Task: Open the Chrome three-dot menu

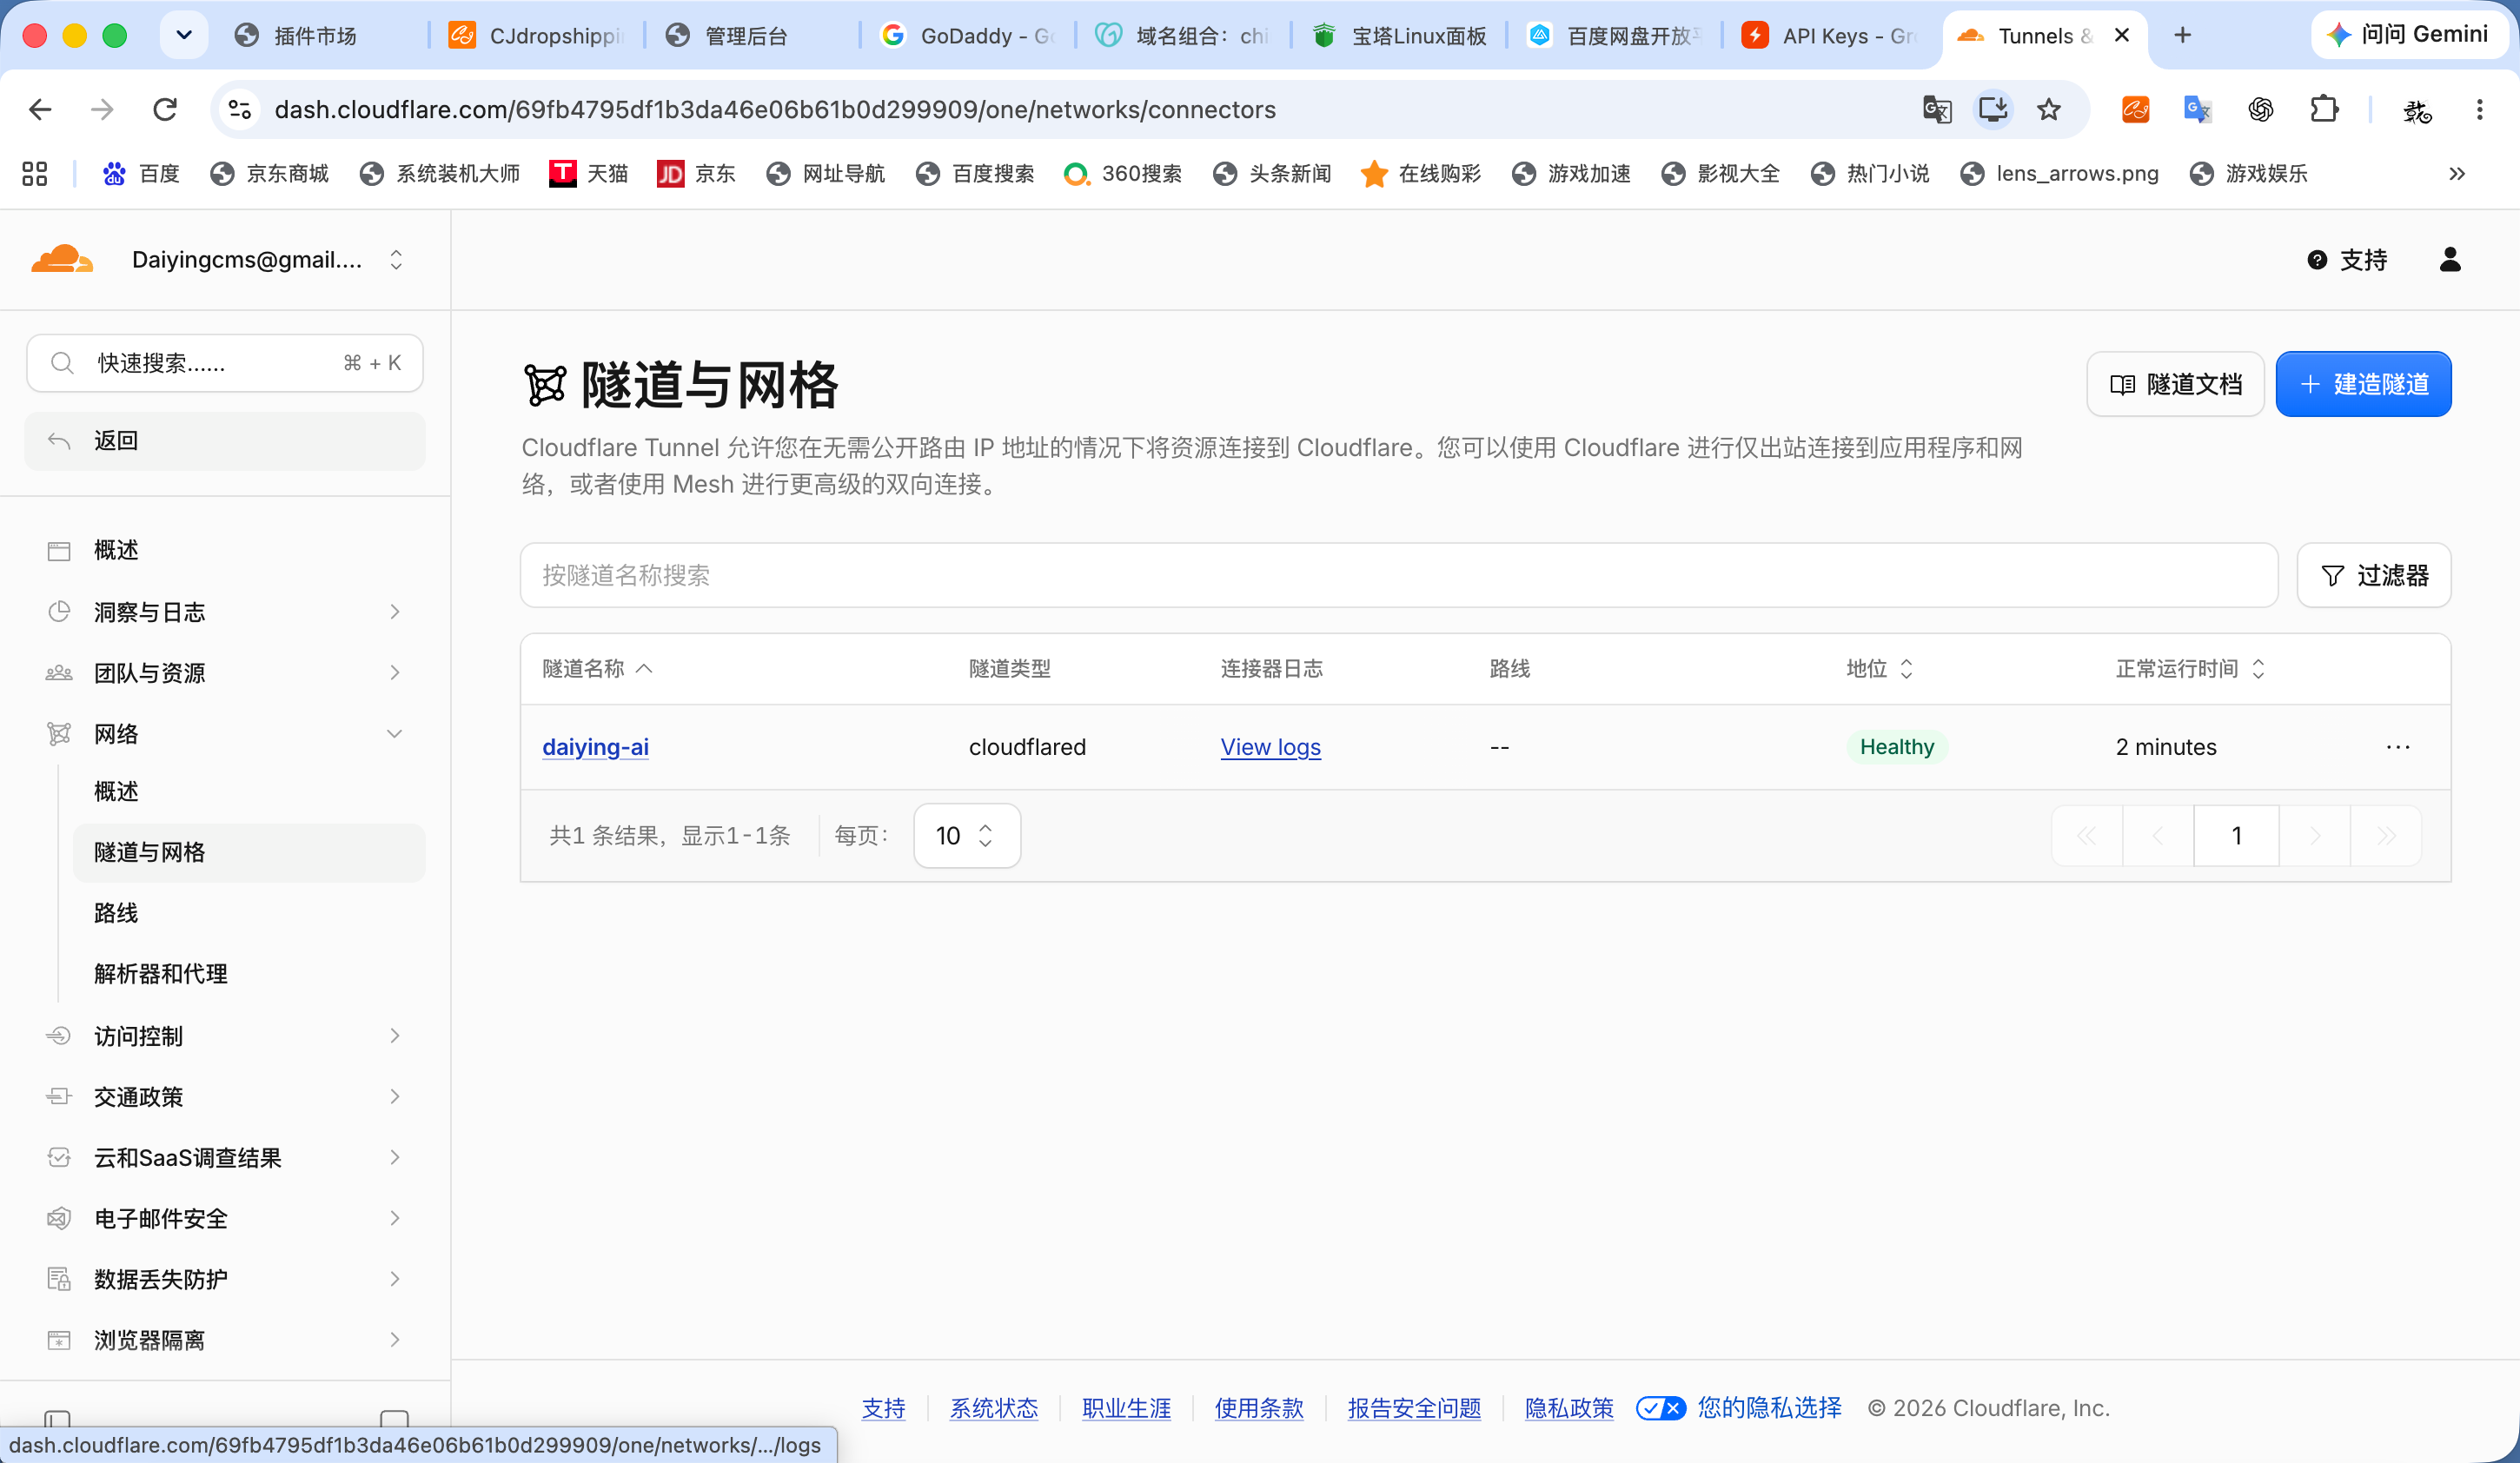Action: point(2479,110)
